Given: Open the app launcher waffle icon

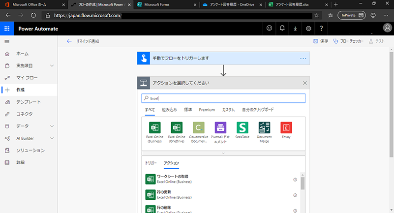Looking at the screenshot, I should (x=7, y=29).
